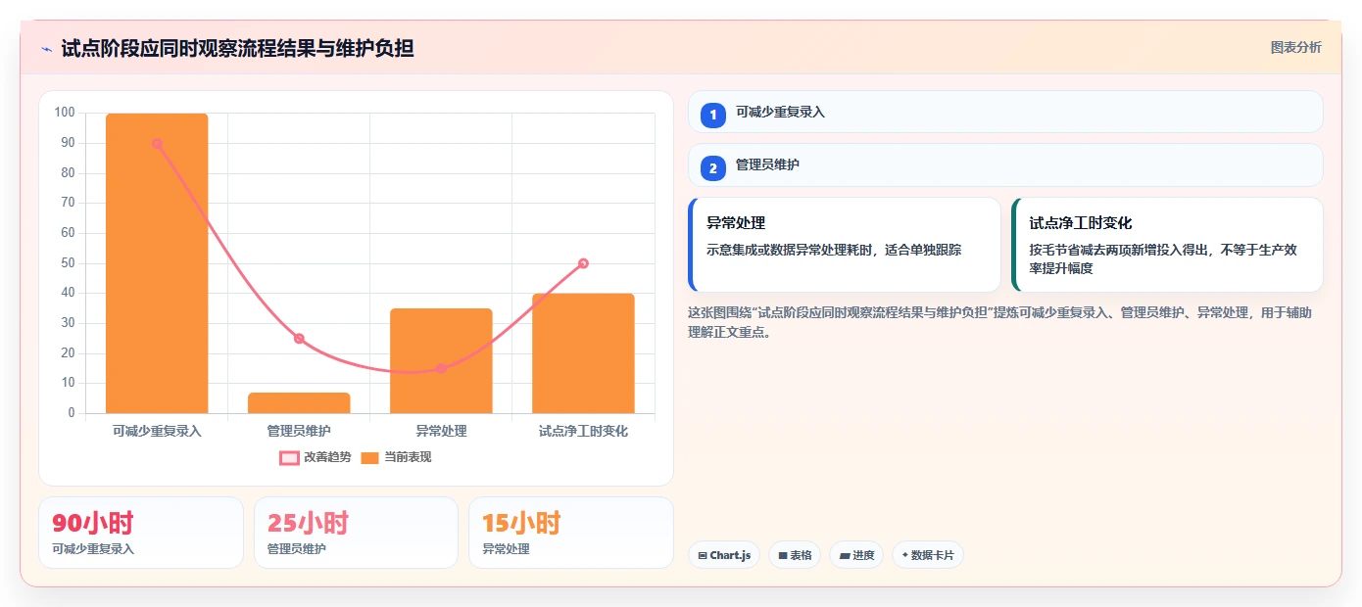Select the 进度 tag chip
This screenshot has height=607, width=1362.
[x=856, y=555]
